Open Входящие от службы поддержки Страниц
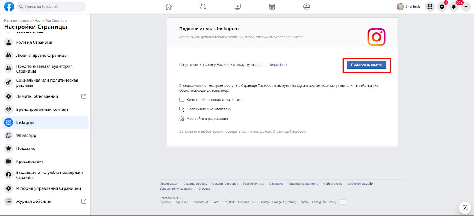Screen dimensions: 474x216 coord(45,175)
